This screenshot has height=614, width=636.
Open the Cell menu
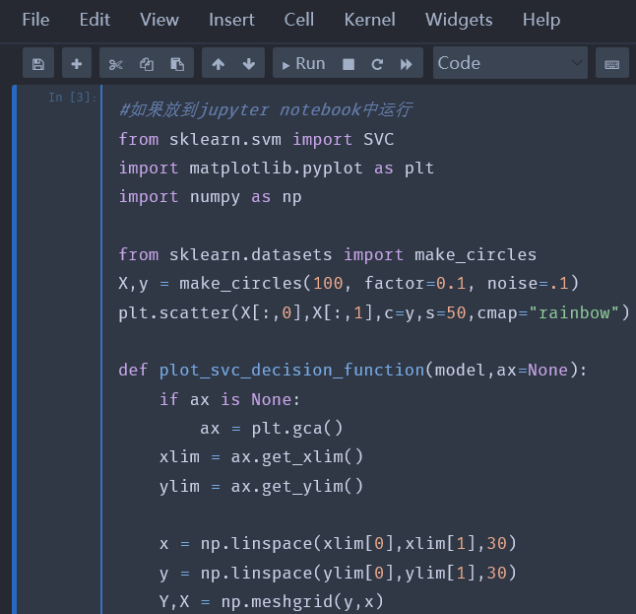tap(298, 20)
